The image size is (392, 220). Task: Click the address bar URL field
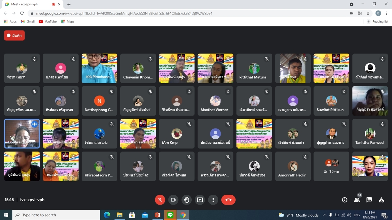[x=185, y=13]
